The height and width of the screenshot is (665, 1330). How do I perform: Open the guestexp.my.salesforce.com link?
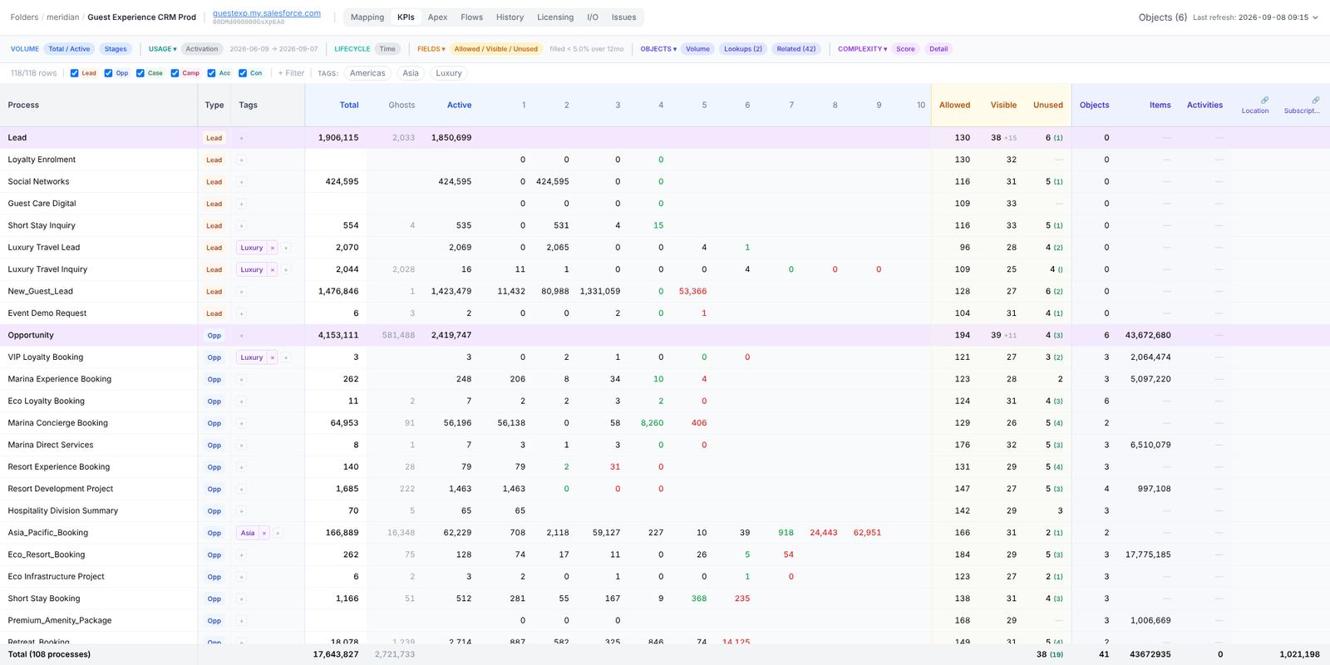point(267,13)
